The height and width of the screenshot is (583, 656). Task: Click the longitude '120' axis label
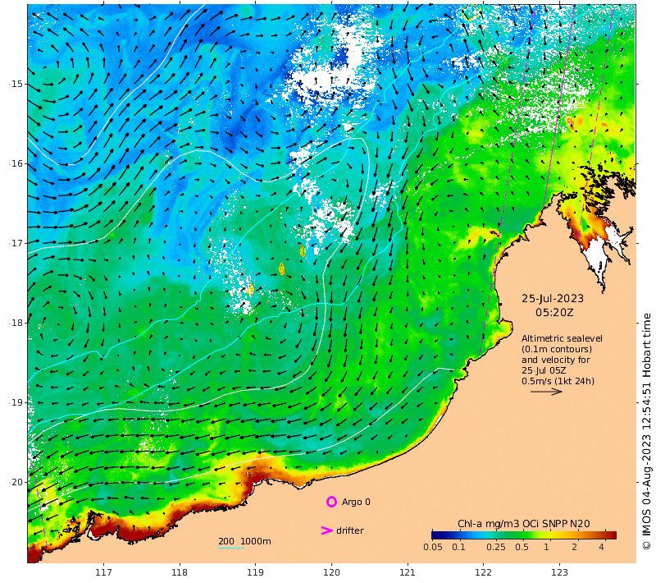coord(331,572)
